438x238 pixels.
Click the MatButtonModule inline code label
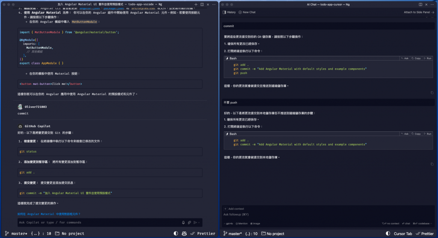pyautogui.click(x=84, y=22)
